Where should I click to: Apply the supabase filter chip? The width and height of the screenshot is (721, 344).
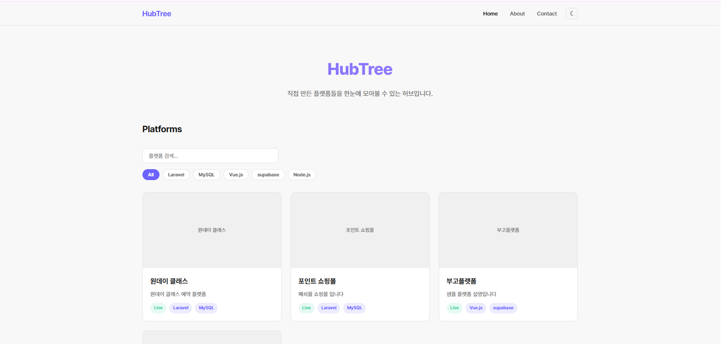tap(268, 175)
